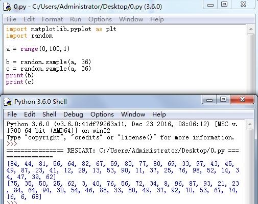Open Options menu in 0.py editor window
258x204 pixels.
pos(100,19)
